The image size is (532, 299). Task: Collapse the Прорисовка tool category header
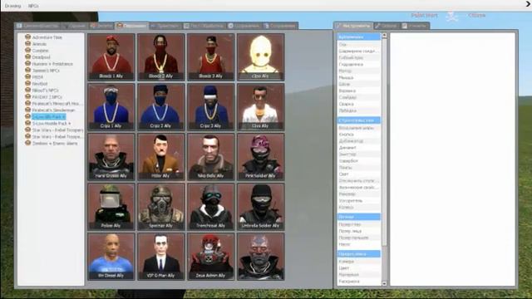[358, 254]
